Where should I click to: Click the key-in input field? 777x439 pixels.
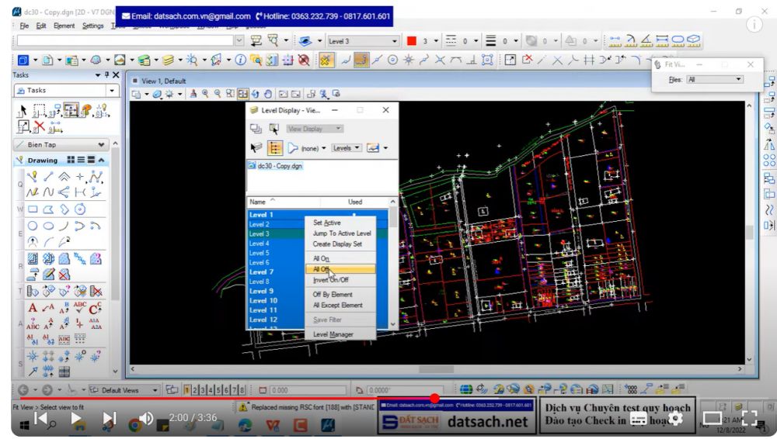pos(125,40)
